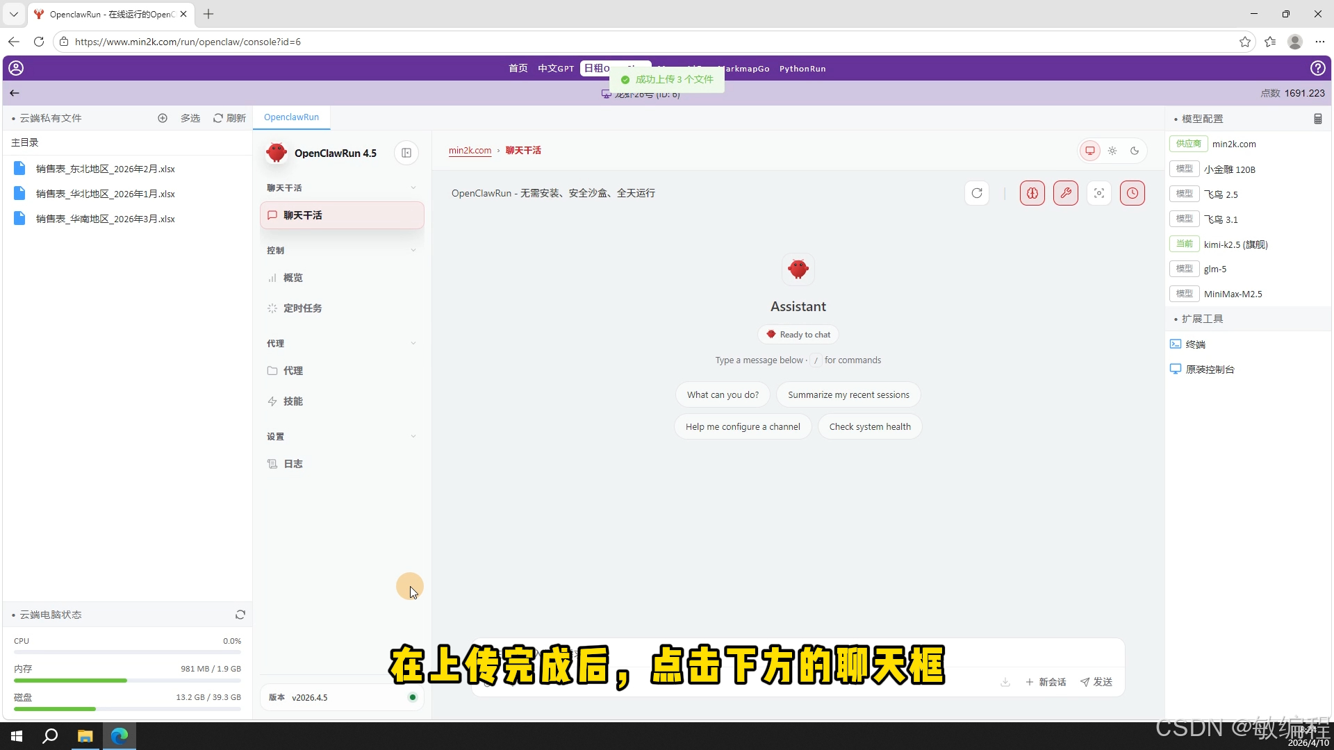Collapse the 设置 section chevron

[x=414, y=436]
